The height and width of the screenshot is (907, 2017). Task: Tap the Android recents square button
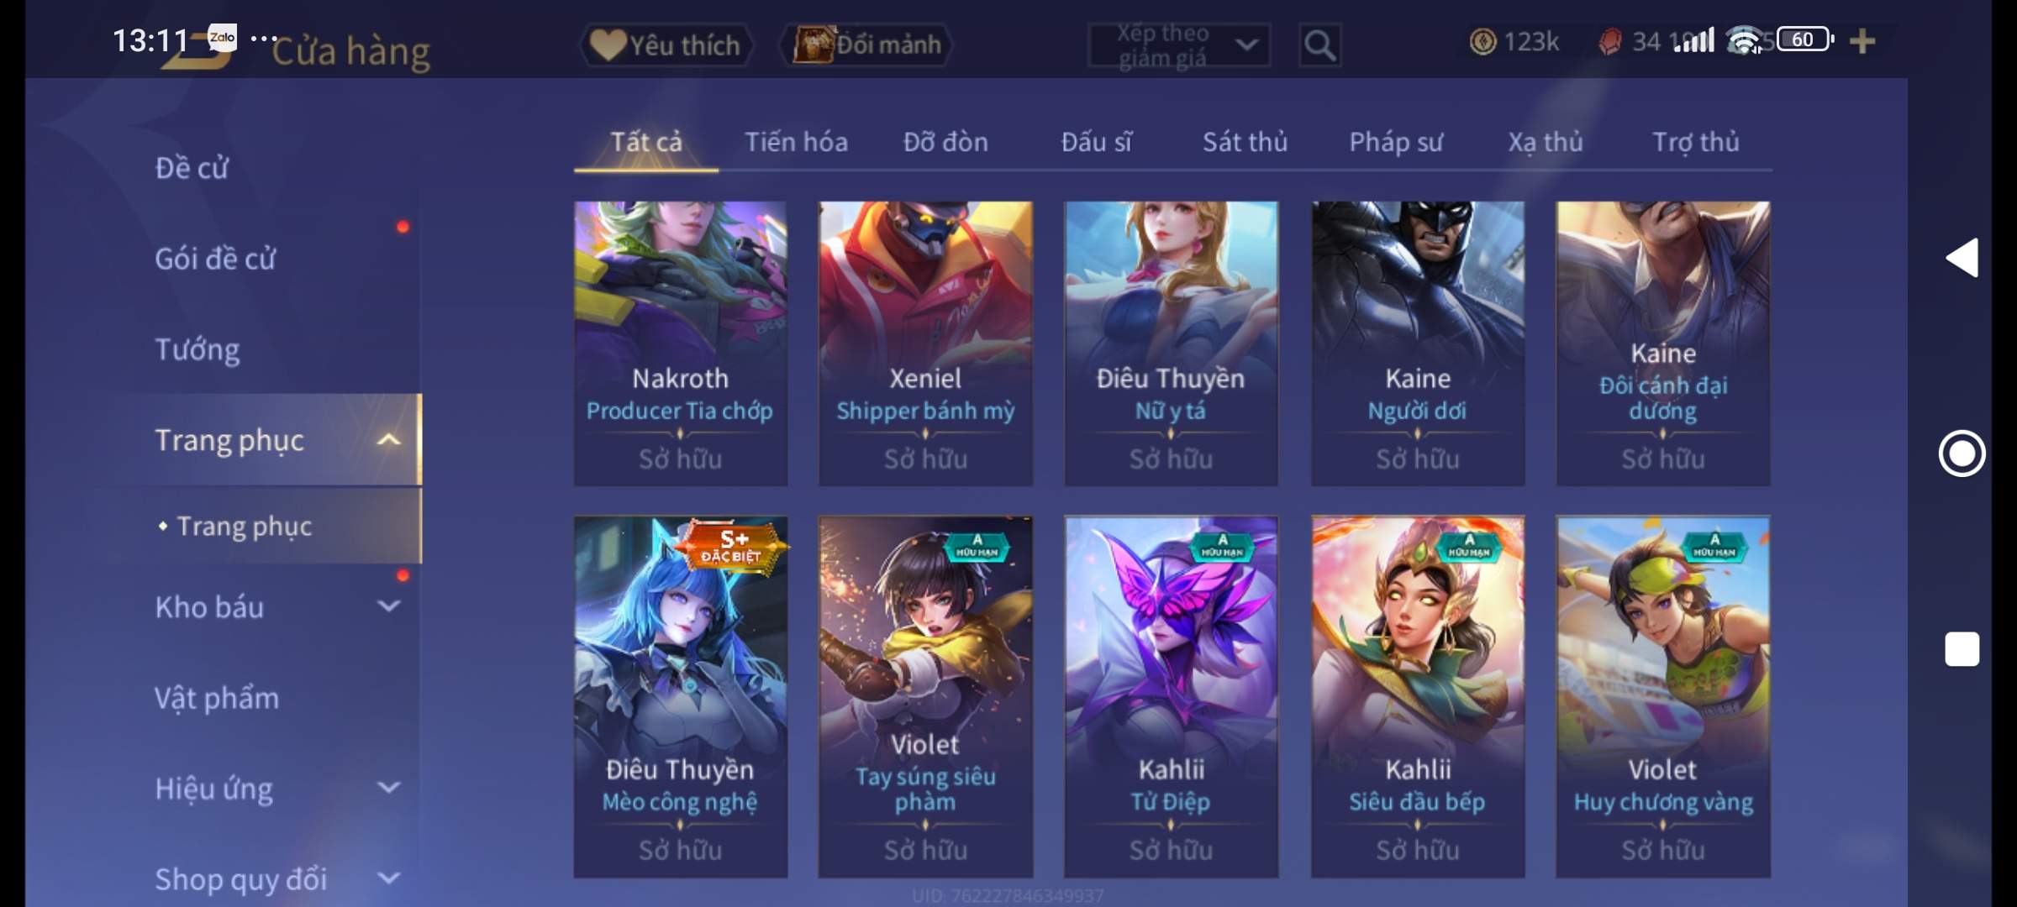(1962, 649)
